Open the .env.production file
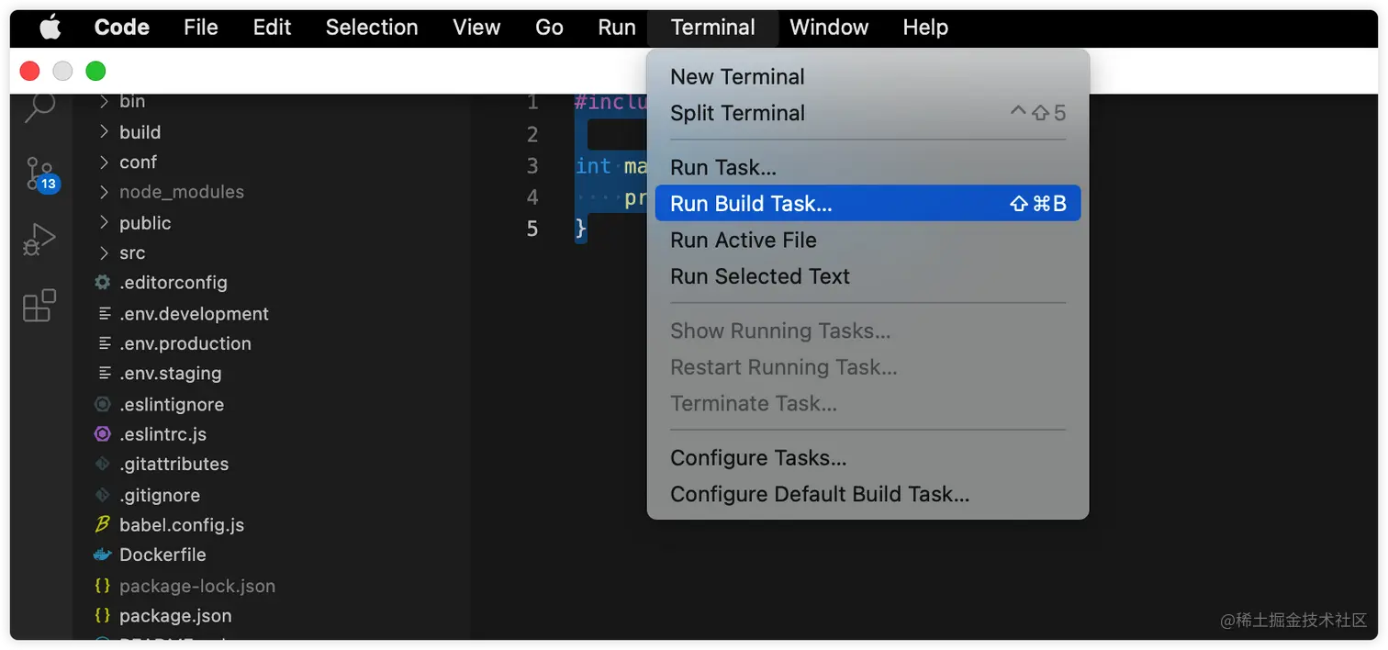This screenshot has width=1388, height=650. pos(185,343)
